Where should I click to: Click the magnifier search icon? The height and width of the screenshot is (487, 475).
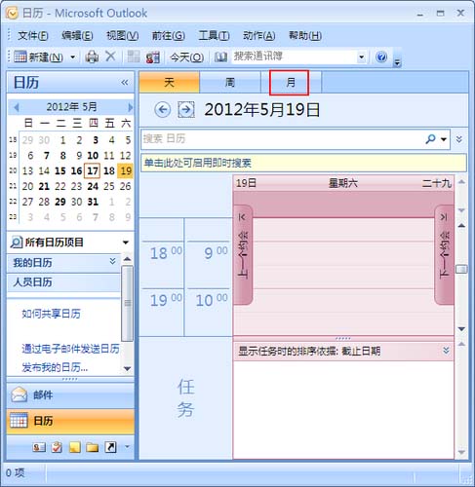430,139
